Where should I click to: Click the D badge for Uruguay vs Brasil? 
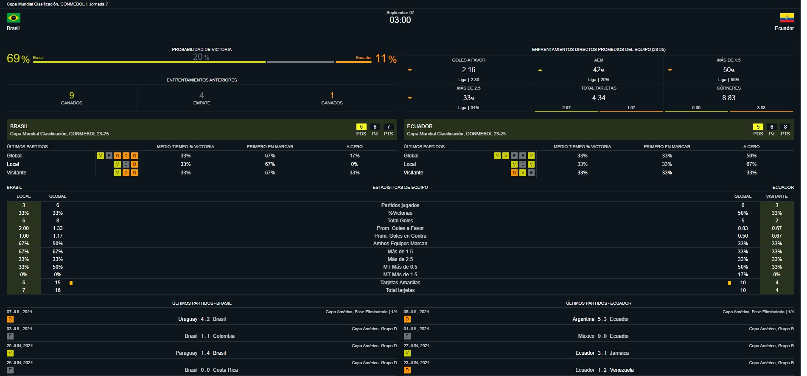click(10, 319)
